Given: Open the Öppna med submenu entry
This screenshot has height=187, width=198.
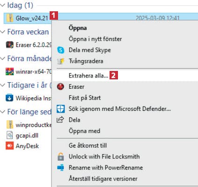Looking at the screenshot, I should (84, 131).
